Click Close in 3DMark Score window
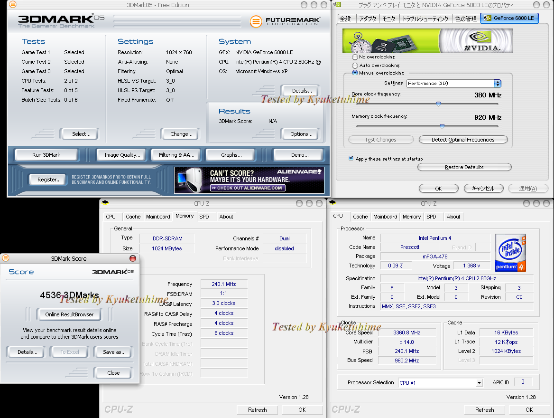The image size is (554, 418). 113,373
